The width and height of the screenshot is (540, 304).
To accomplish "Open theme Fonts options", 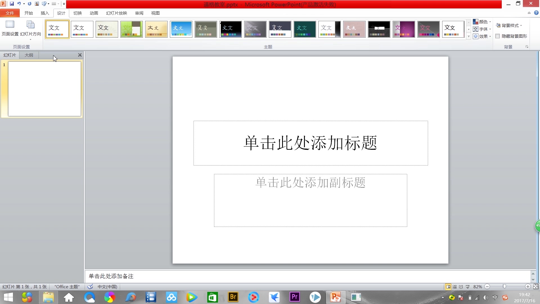I will coord(481,29).
